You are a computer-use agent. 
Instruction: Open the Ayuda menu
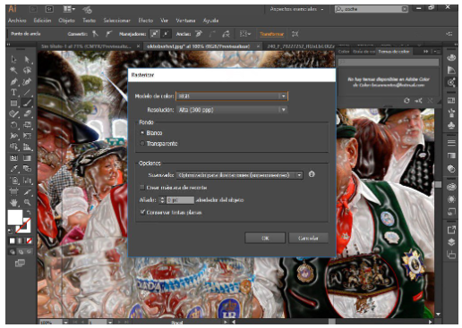[210, 21]
